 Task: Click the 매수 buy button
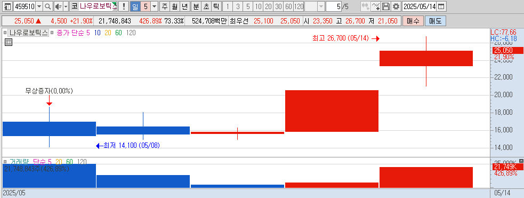point(413,21)
